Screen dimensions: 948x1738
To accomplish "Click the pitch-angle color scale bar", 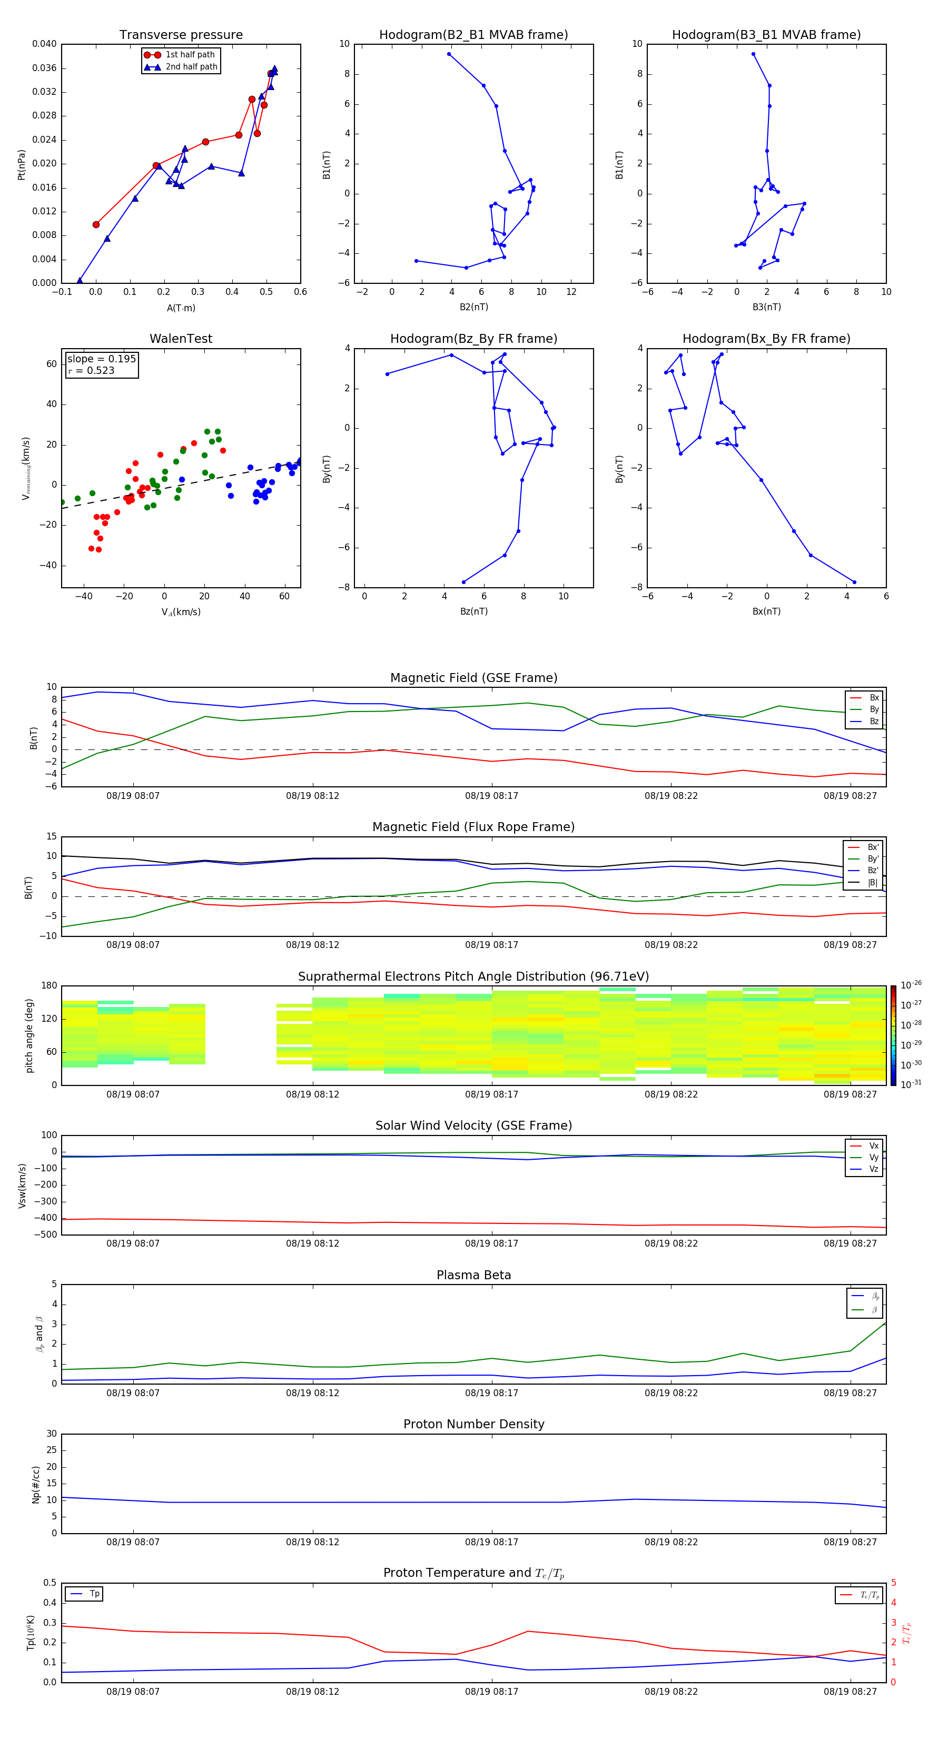I will [x=893, y=1035].
